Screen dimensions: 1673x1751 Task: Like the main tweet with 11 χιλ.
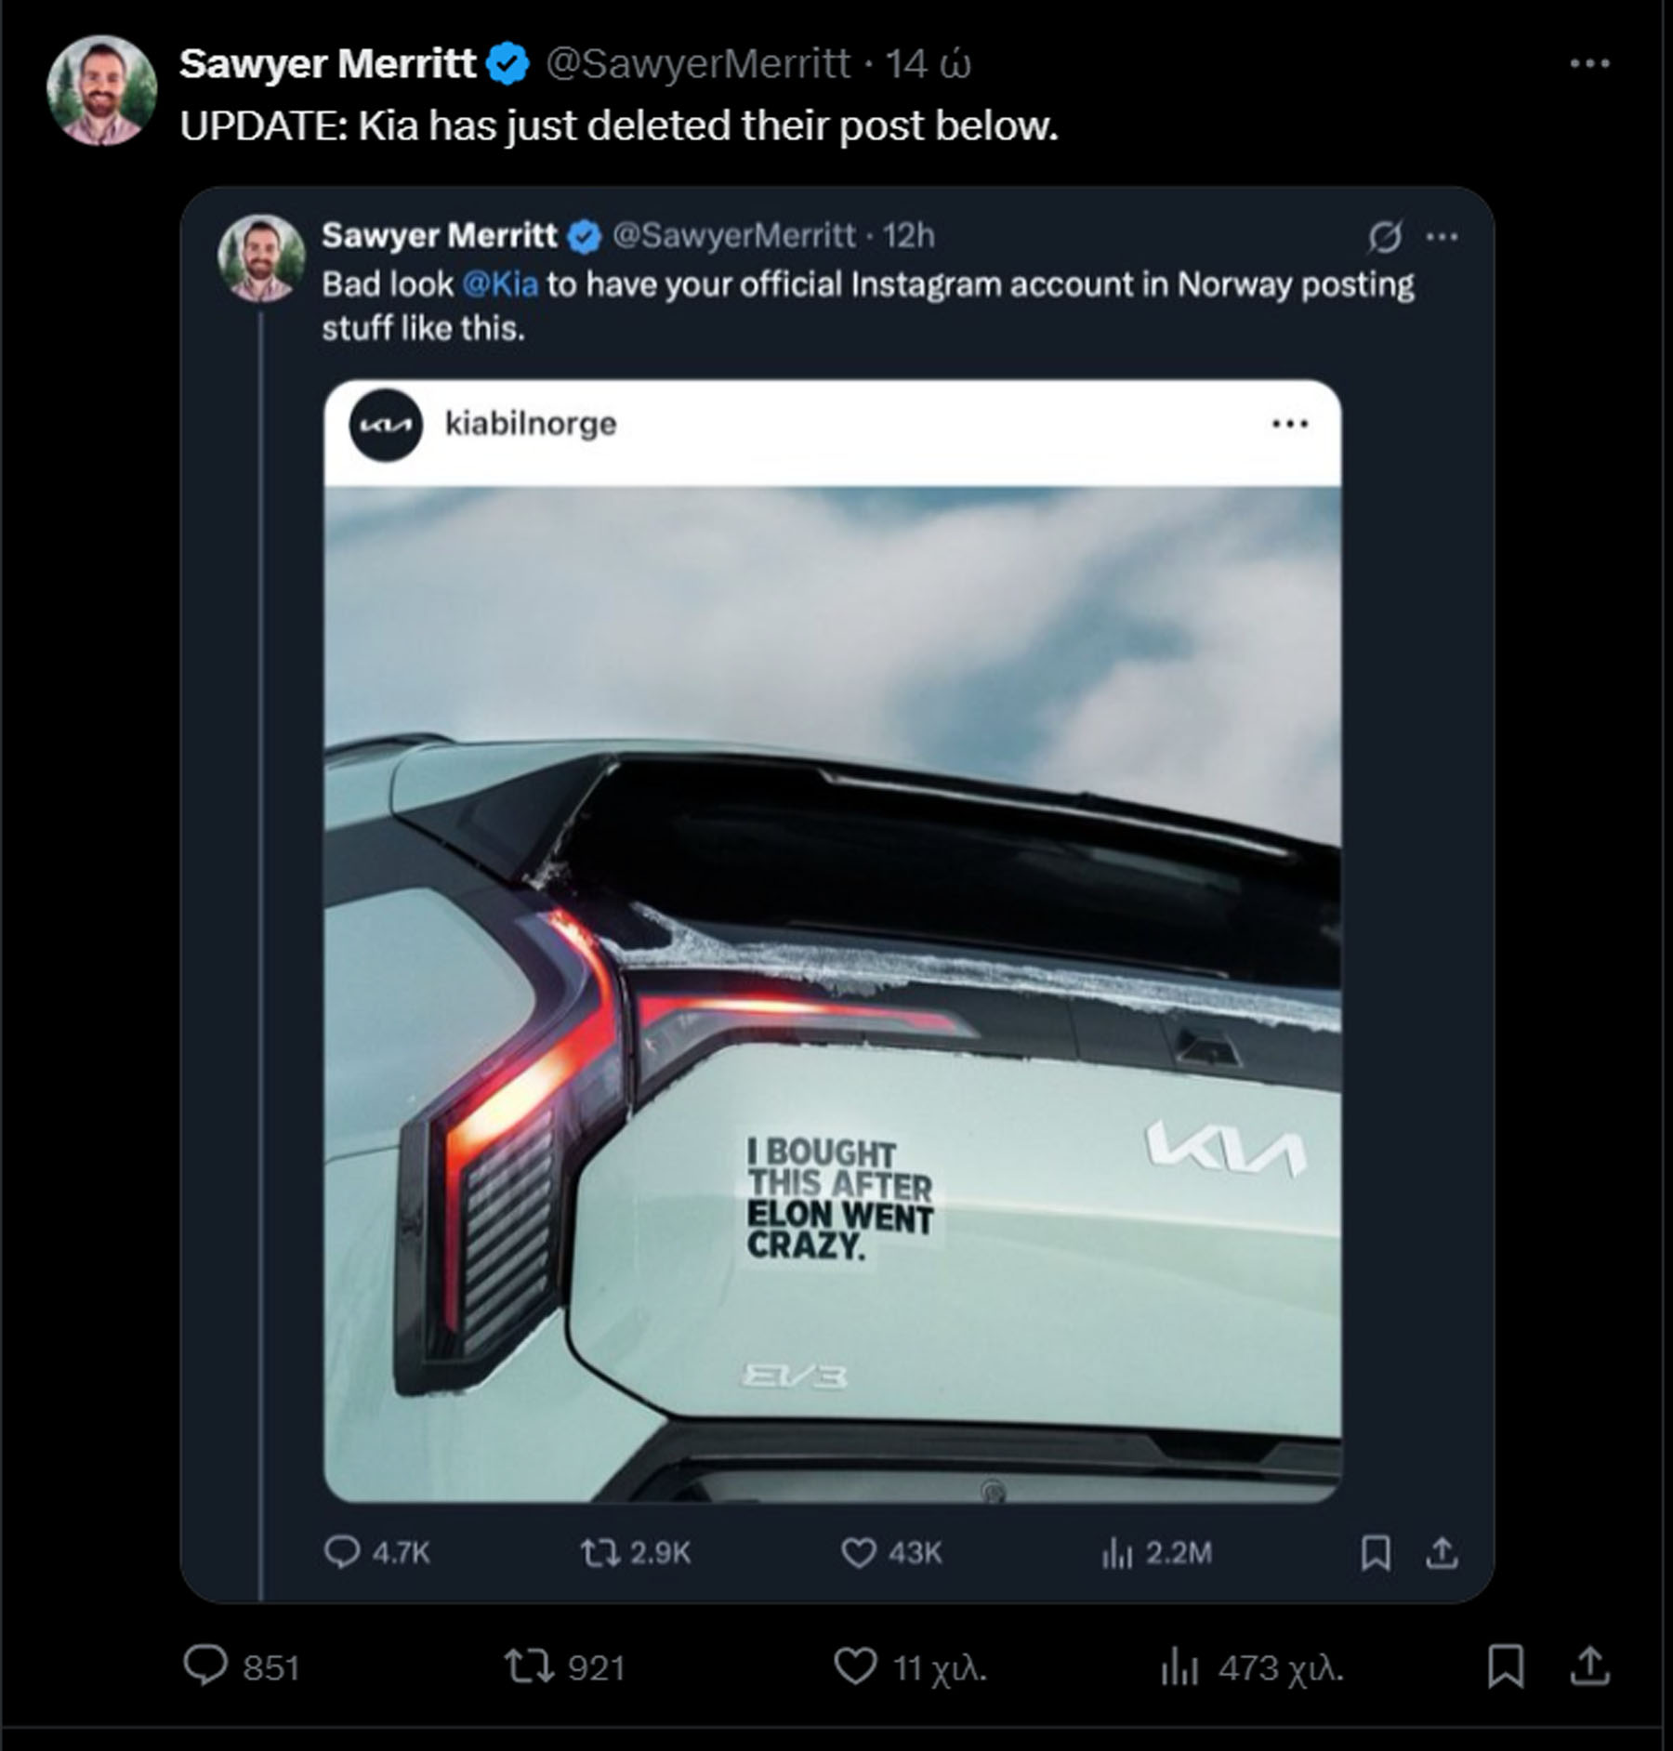[854, 1665]
